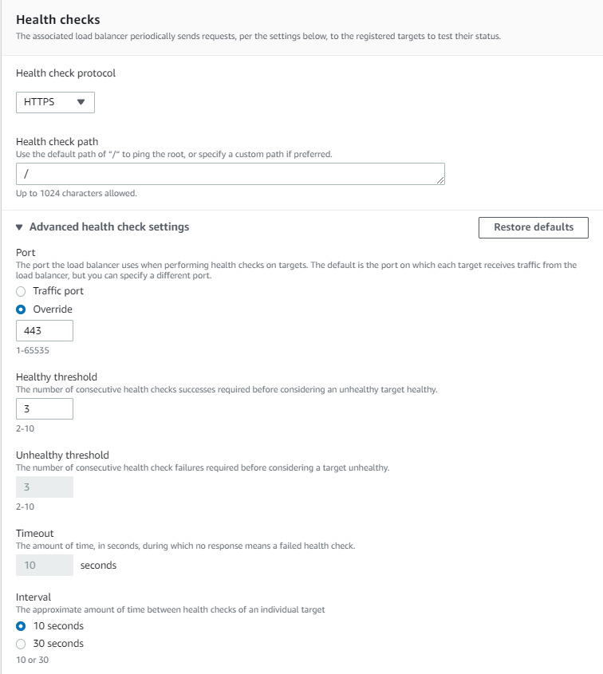
Task: Choose the 10 seconds interval radio button
Action: 21,626
